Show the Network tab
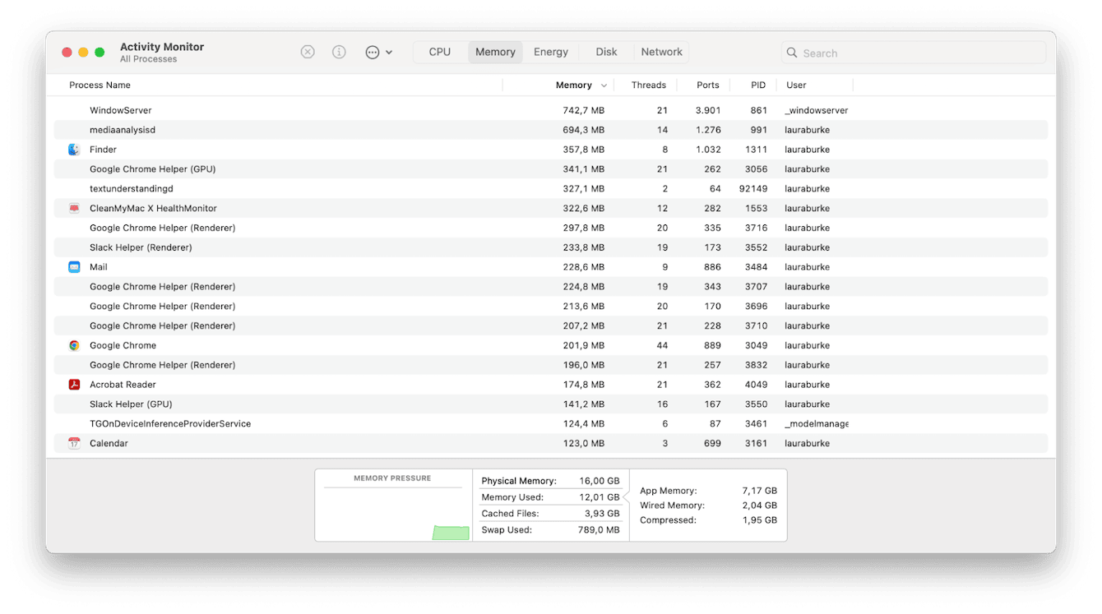 point(661,52)
